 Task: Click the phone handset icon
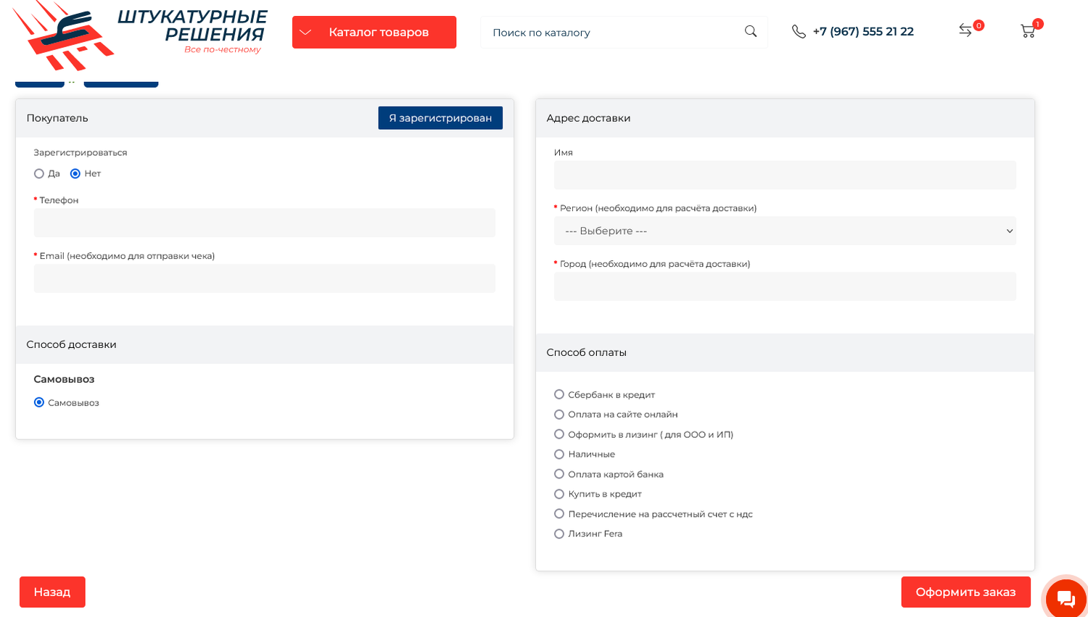(x=799, y=31)
